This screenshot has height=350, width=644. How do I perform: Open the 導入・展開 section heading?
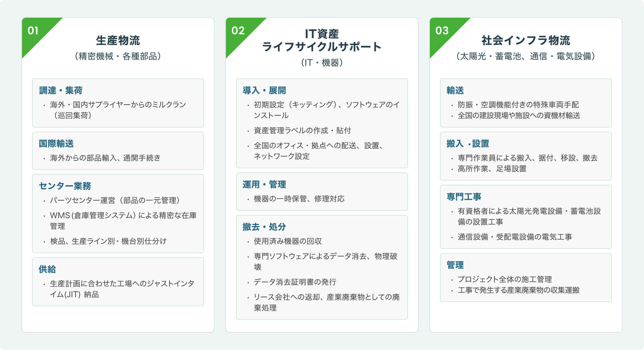click(x=264, y=90)
